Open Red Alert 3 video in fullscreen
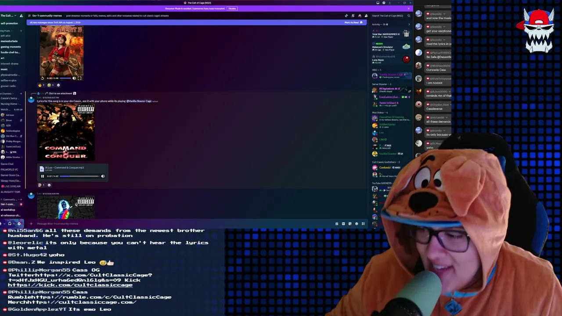This screenshot has width=562, height=316. (x=79, y=78)
